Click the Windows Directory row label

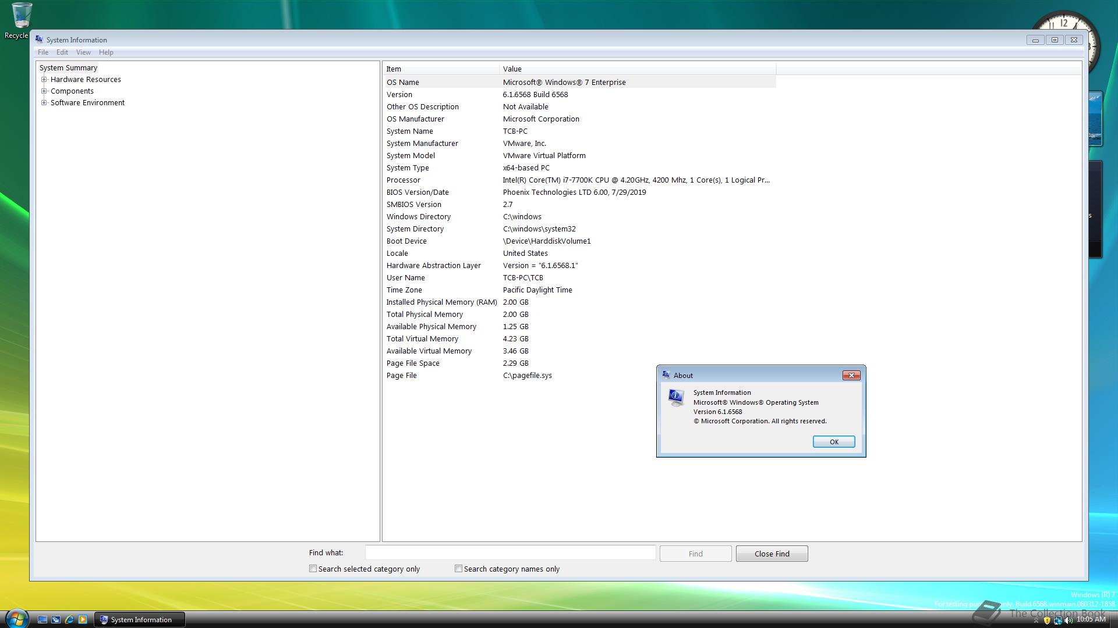[x=418, y=216]
